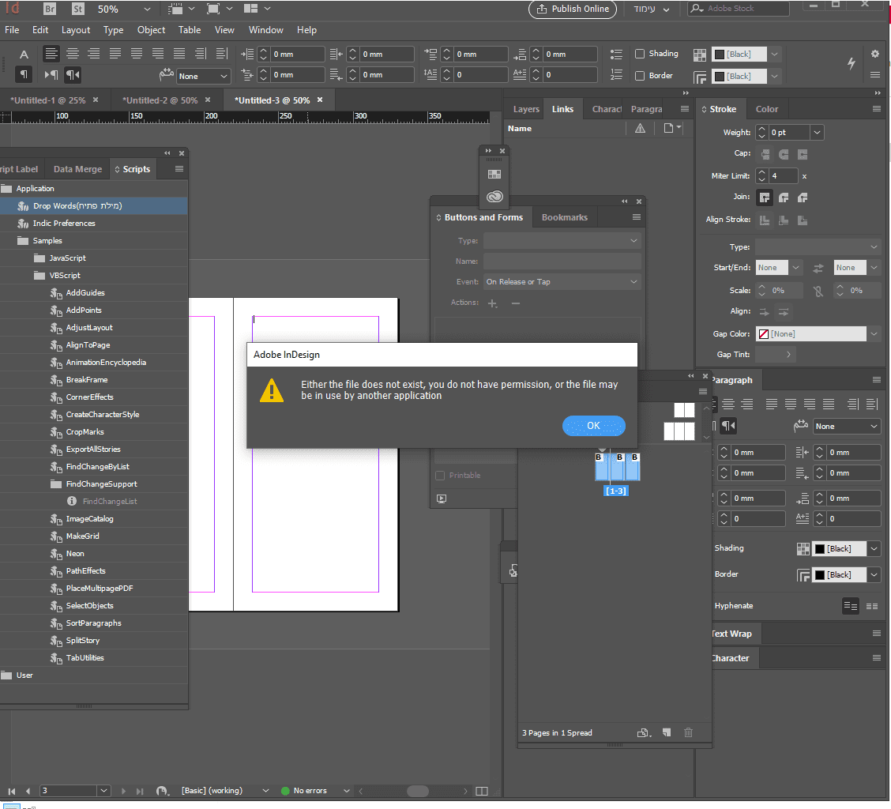Click OK in the Adobe InDesign warning

(x=593, y=426)
